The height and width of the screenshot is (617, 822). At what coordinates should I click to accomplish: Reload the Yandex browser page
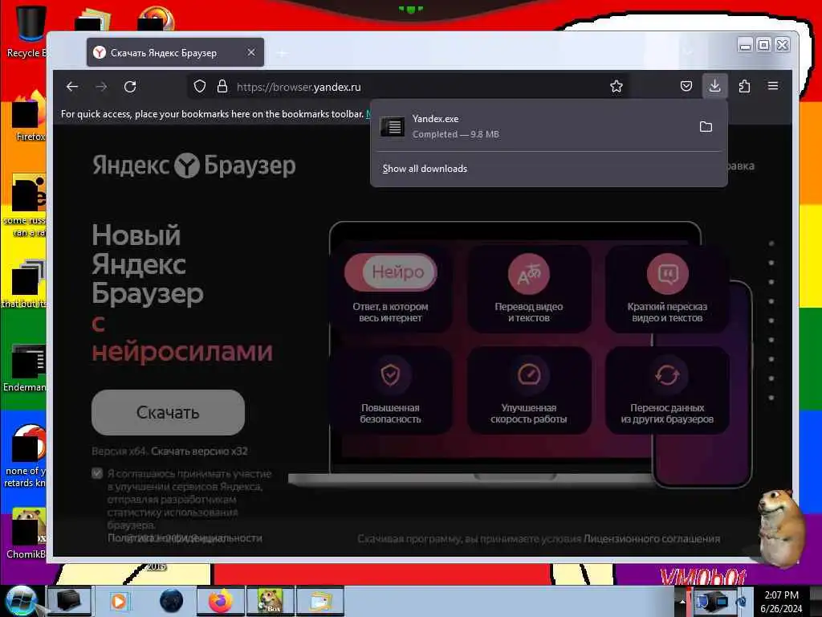[130, 87]
